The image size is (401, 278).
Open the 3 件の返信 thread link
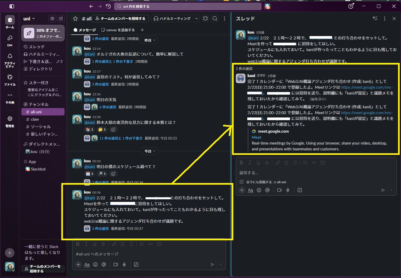tap(100, 84)
